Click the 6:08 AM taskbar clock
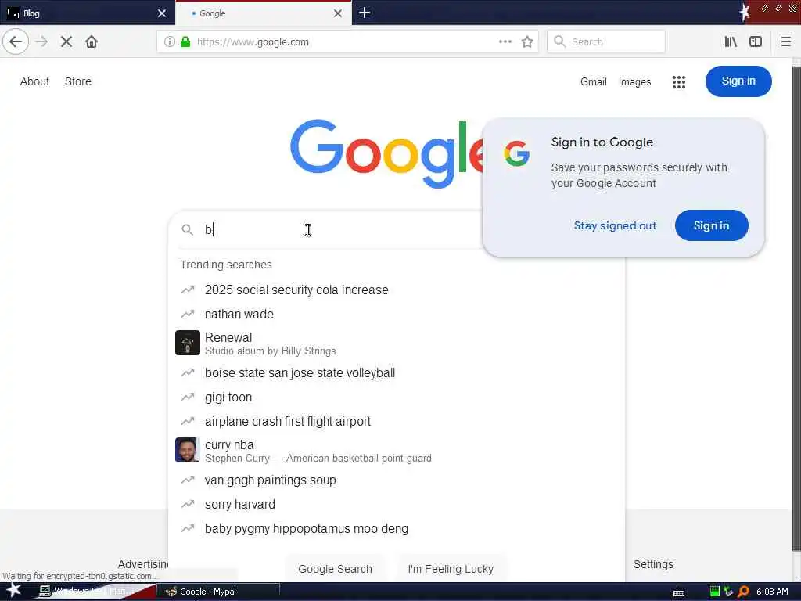801x601 pixels. pyautogui.click(x=772, y=592)
